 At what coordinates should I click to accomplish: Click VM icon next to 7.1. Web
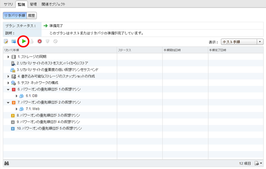pos(21,109)
